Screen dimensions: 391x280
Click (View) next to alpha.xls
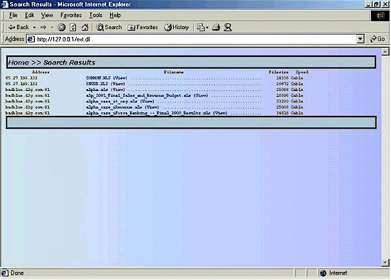tap(118, 90)
